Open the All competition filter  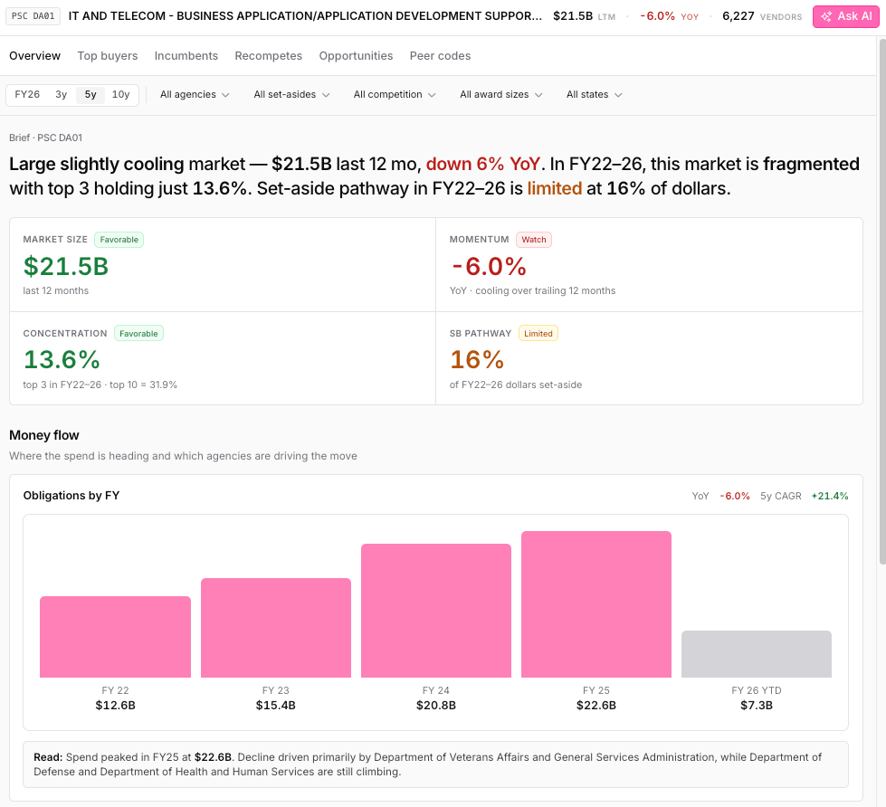click(x=395, y=95)
